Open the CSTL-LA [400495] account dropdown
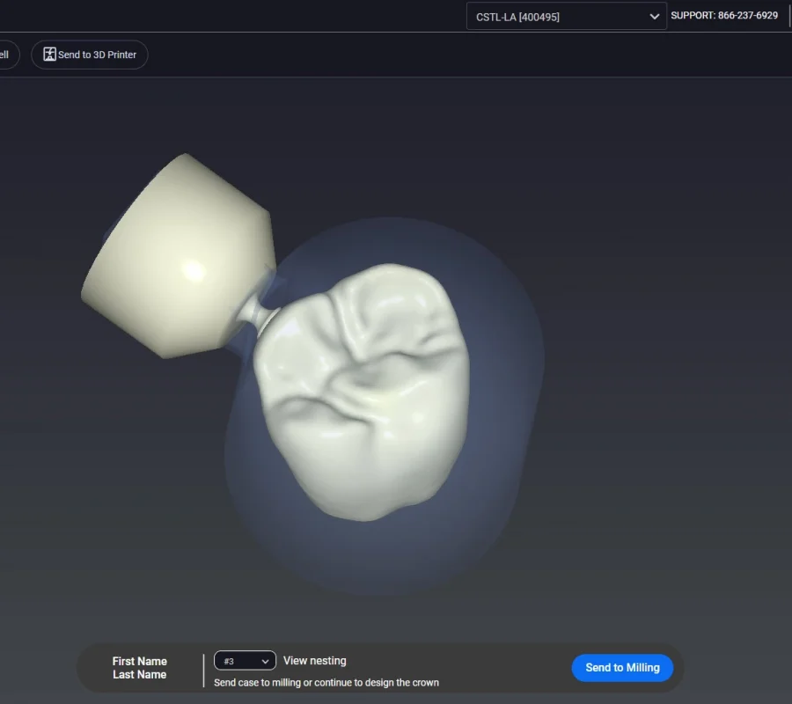The width and height of the screenshot is (792, 704). coord(566,17)
